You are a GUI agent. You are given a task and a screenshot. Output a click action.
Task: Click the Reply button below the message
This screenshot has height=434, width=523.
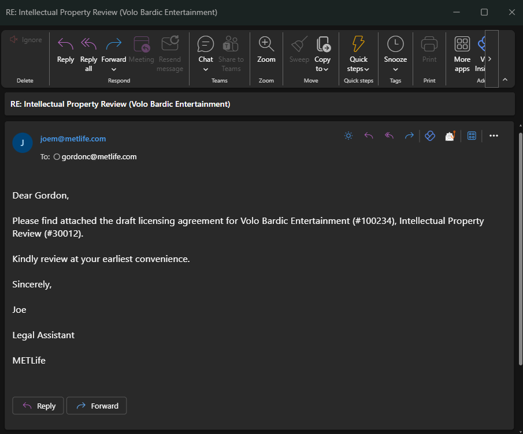click(39, 406)
